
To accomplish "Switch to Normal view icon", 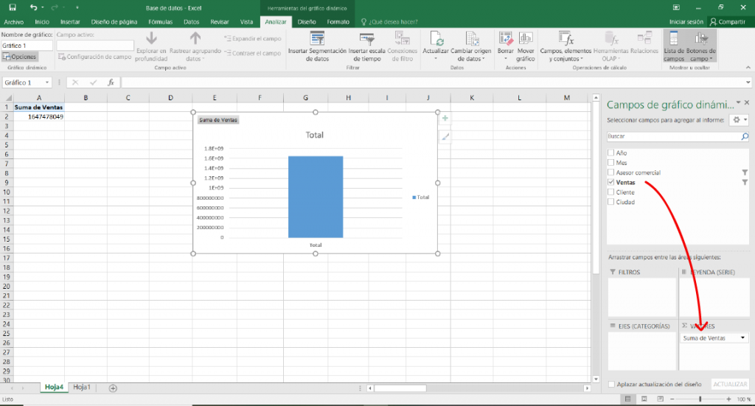I will [627, 399].
